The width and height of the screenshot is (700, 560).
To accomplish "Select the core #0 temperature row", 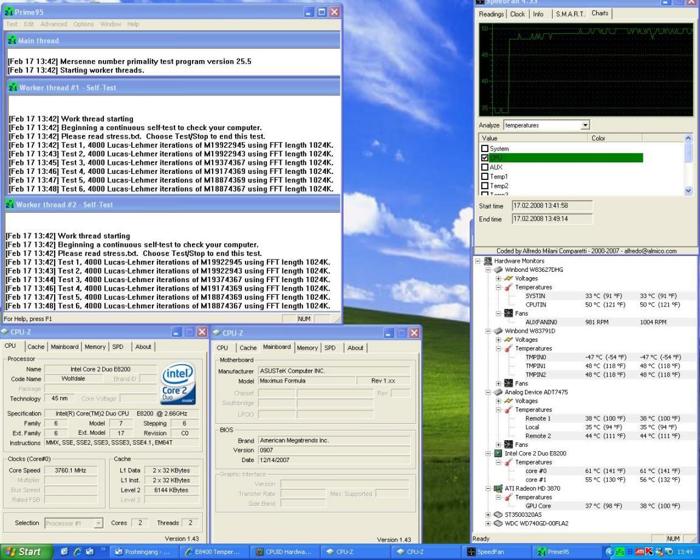I will [603, 471].
